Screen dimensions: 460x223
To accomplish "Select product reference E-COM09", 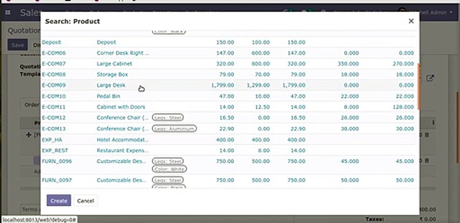I will click(x=54, y=85).
